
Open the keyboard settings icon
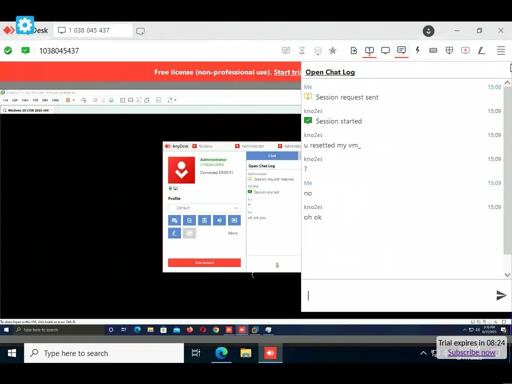click(433, 50)
